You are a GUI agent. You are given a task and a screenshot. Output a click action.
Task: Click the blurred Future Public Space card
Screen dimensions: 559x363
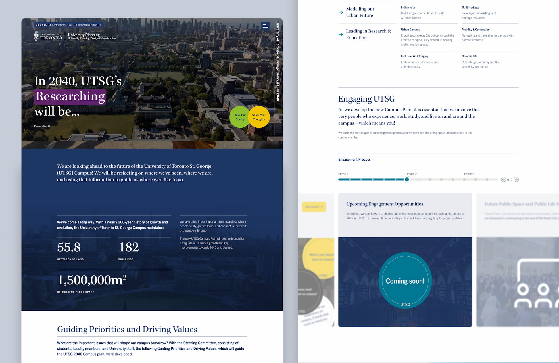click(x=518, y=260)
